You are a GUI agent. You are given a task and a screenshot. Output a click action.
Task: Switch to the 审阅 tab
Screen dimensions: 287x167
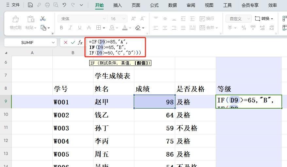(191, 5)
